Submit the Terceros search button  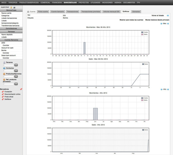click(16, 65)
